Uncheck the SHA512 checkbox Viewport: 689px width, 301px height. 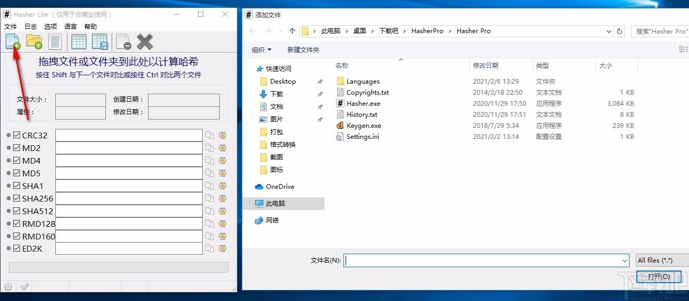(16, 211)
